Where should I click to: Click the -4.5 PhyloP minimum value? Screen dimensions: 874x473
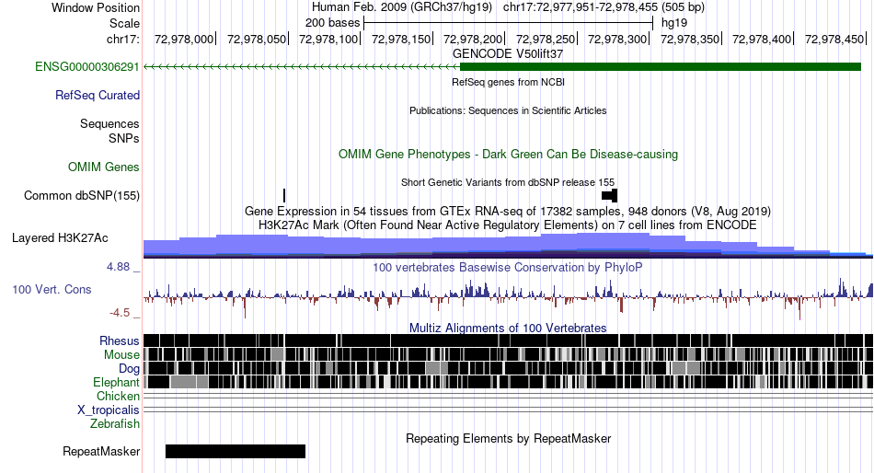point(120,313)
